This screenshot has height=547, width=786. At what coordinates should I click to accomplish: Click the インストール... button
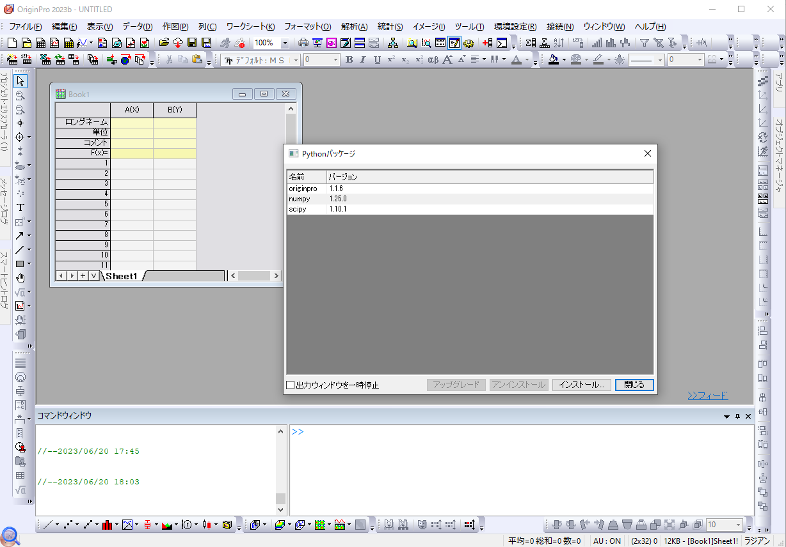581,385
